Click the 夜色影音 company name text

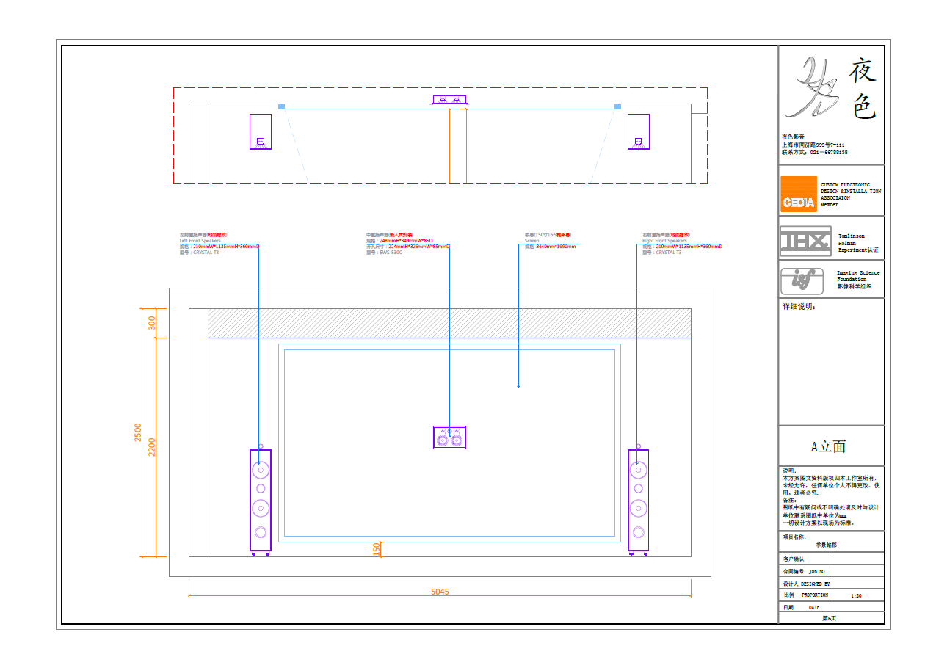[x=793, y=137]
